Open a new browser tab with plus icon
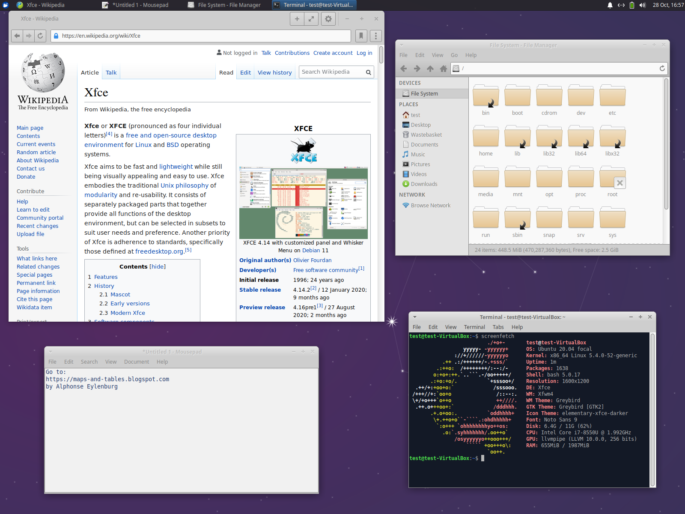The width and height of the screenshot is (685, 514). coord(297,19)
